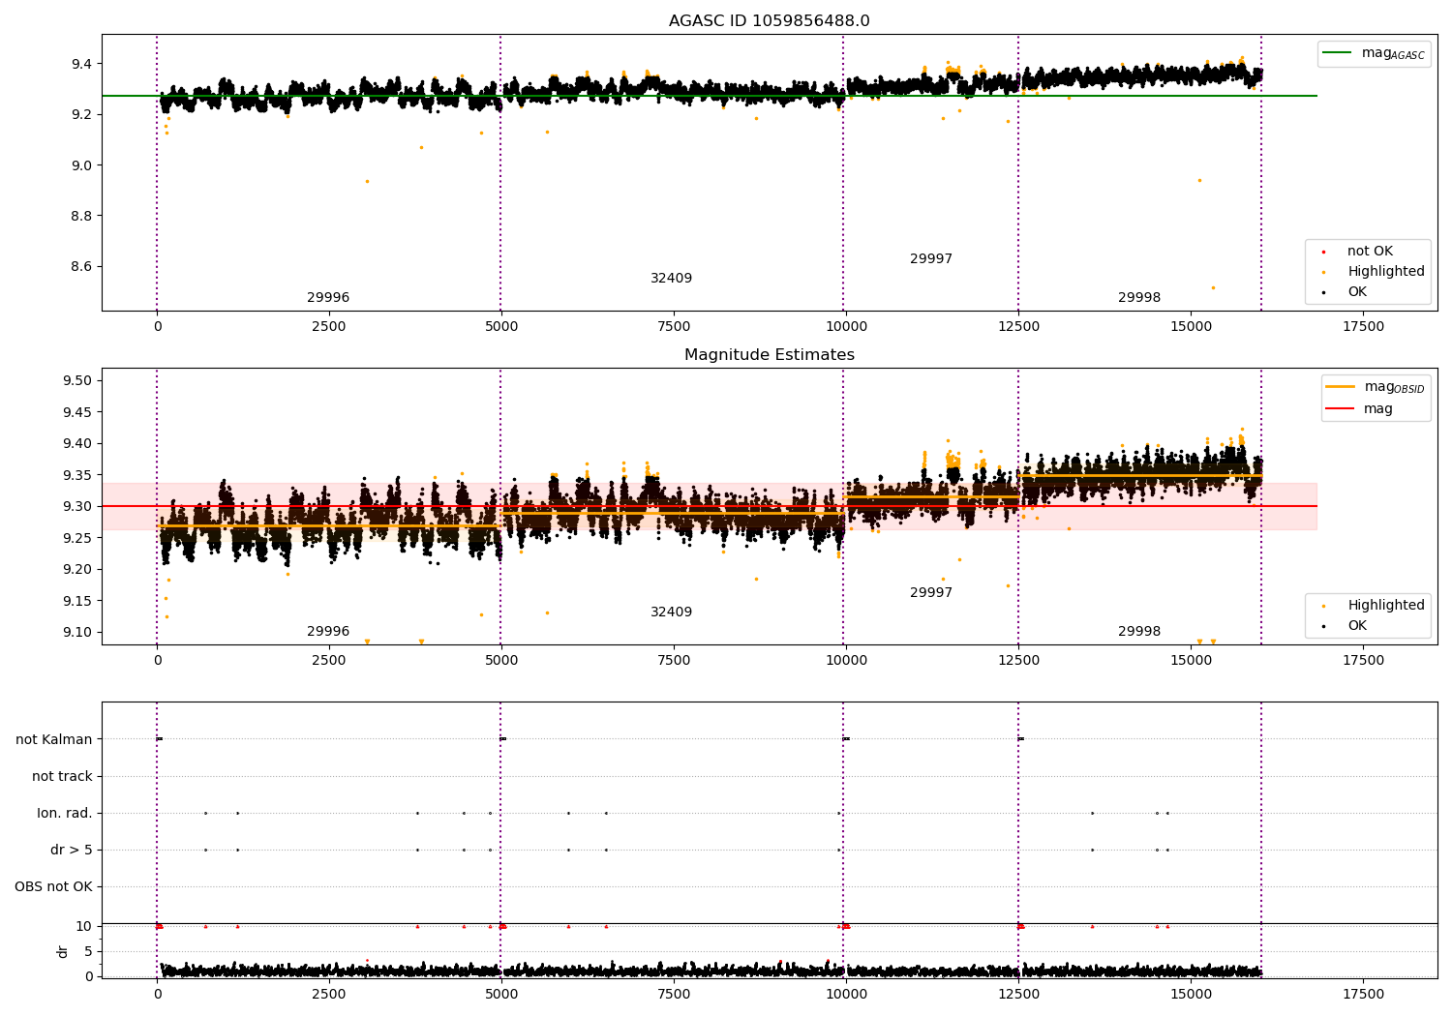Click the red 'not OK' legend marker
The image size is (1452, 1016).
1323,252
